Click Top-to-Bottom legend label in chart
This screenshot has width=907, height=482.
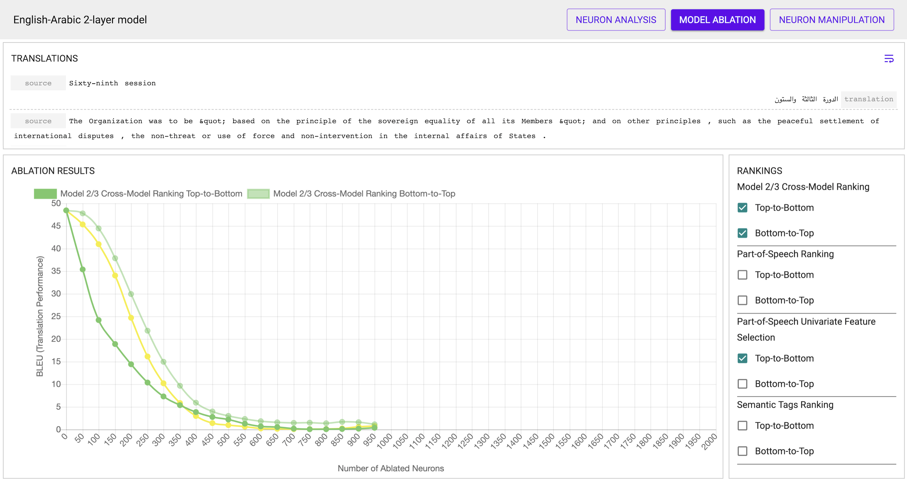click(x=151, y=194)
